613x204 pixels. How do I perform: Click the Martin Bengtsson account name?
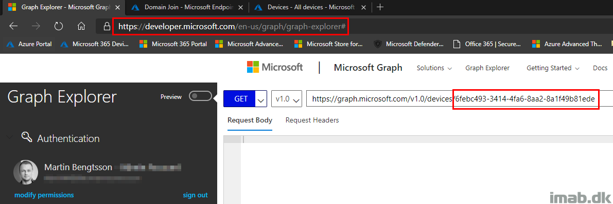78,168
